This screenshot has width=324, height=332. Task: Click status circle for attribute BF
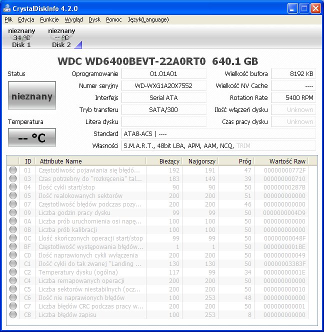(x=13, y=246)
